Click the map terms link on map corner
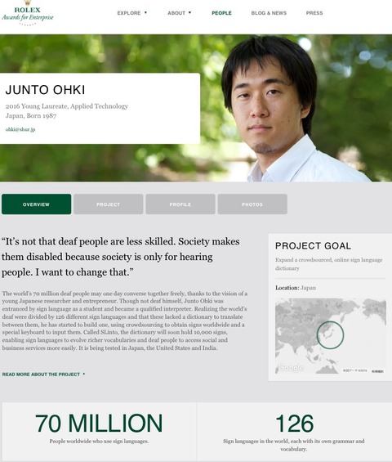 pos(377,371)
